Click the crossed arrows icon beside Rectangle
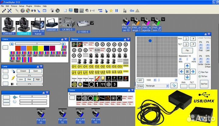Image resolution: width=219 pixels, height=126 pixels. point(174,85)
